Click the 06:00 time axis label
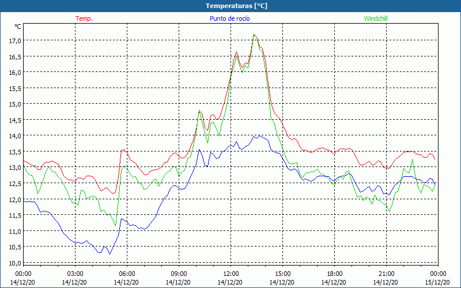461x288 pixels. [x=127, y=274]
